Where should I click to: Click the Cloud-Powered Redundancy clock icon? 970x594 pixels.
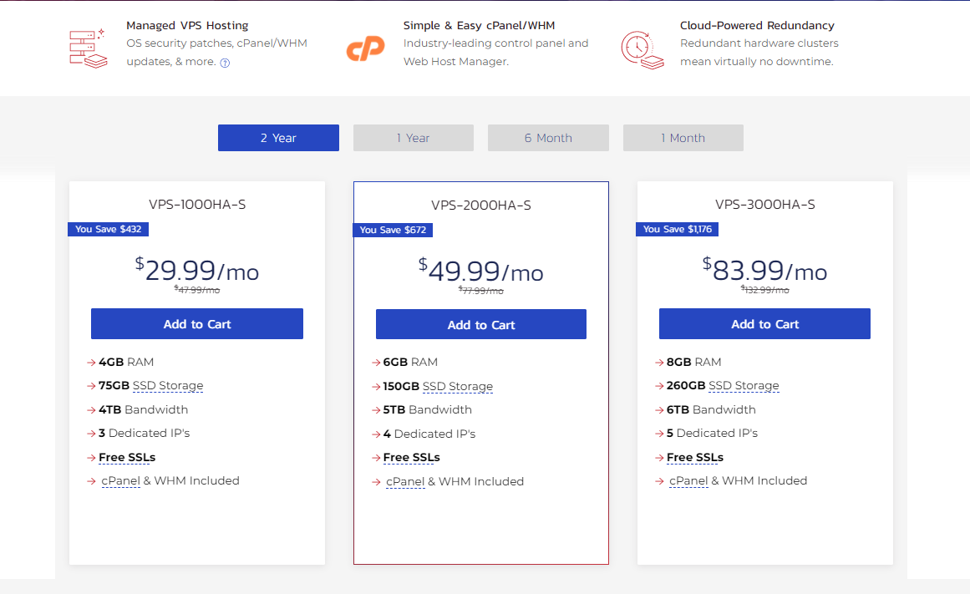(x=642, y=48)
